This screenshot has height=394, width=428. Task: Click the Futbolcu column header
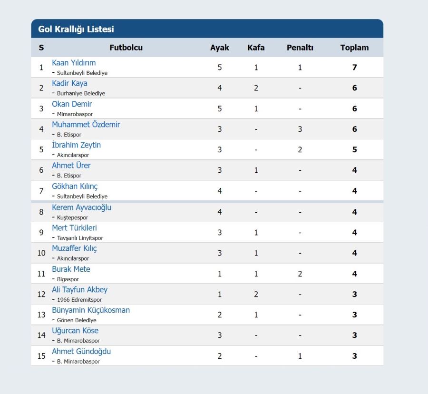point(126,48)
